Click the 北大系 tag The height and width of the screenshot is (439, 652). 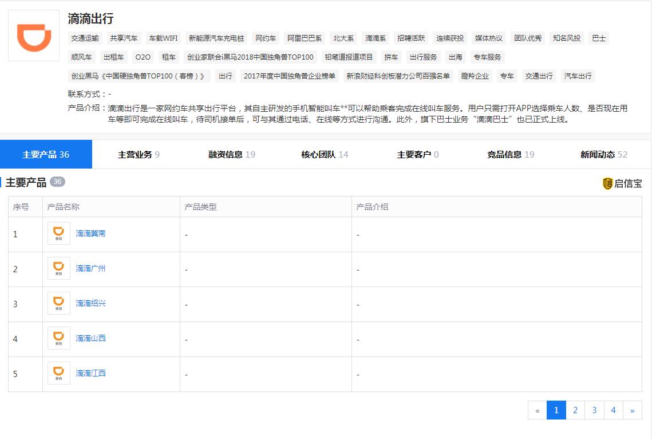point(343,38)
